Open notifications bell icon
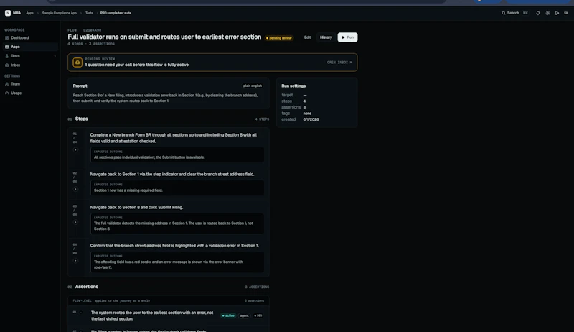This screenshot has width=574, height=332. pos(537,13)
